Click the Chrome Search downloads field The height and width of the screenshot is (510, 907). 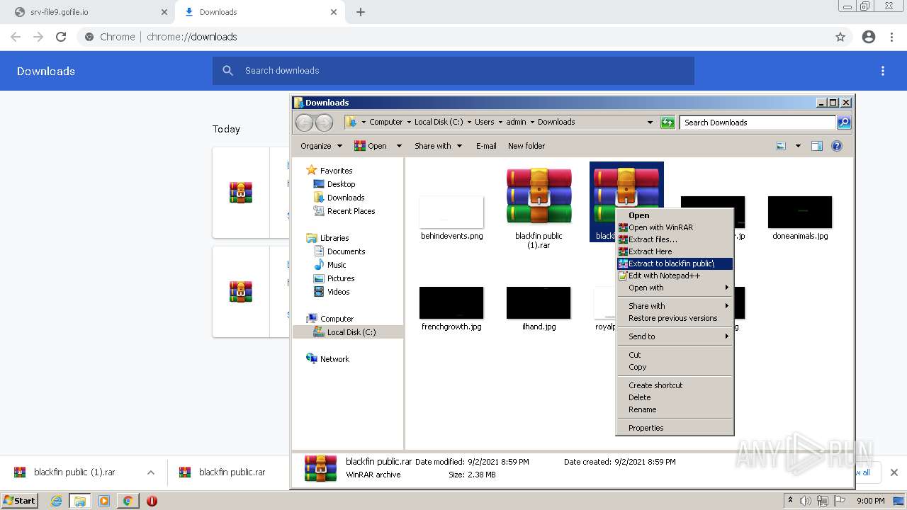click(x=453, y=71)
